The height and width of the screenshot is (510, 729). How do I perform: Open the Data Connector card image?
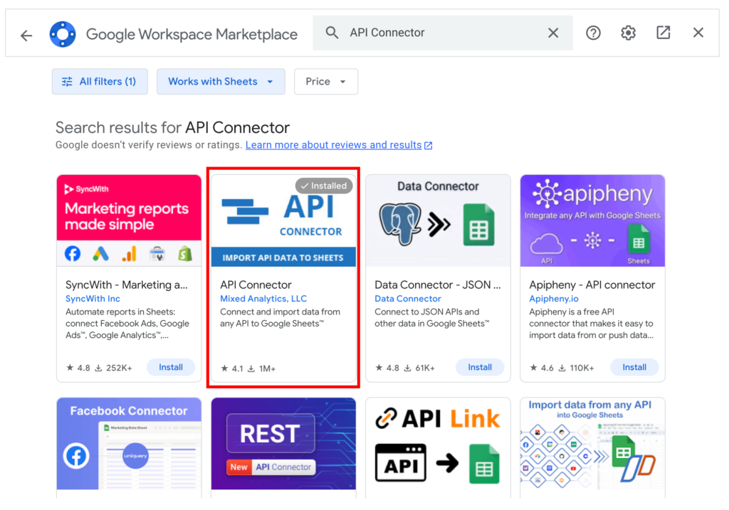coord(438,221)
